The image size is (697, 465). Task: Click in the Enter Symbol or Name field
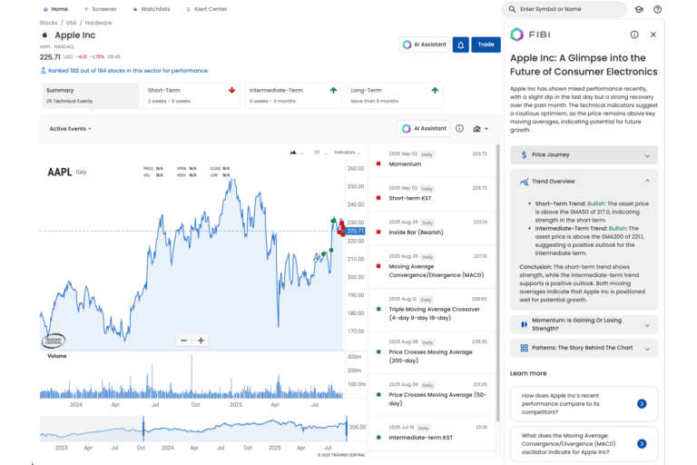click(564, 9)
